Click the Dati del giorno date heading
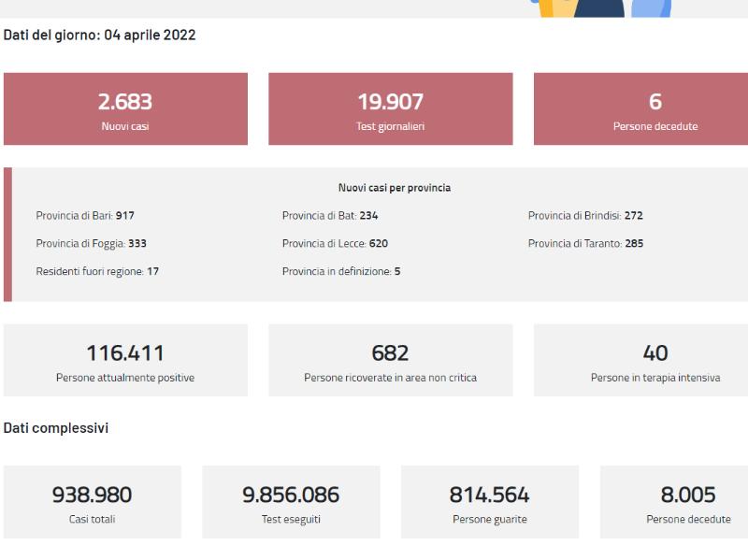The width and height of the screenshot is (748, 560). pyautogui.click(x=99, y=35)
